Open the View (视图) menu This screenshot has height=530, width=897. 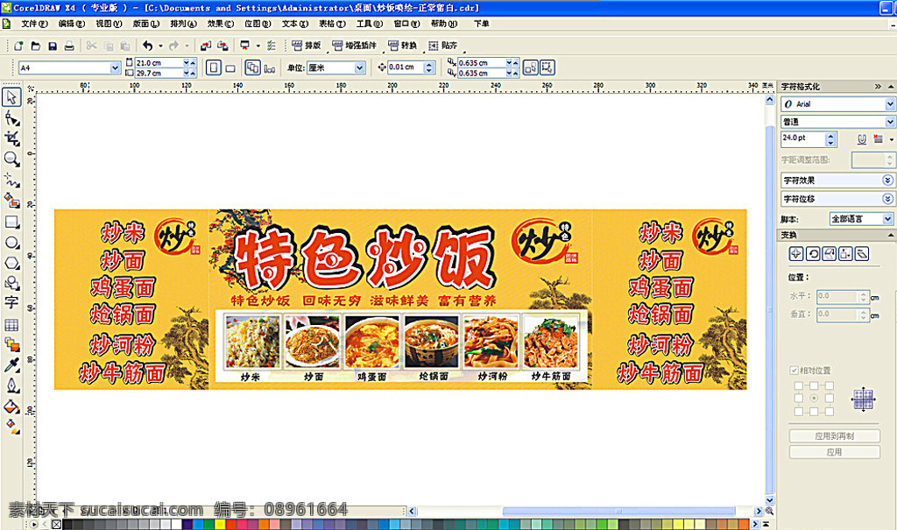tap(109, 24)
